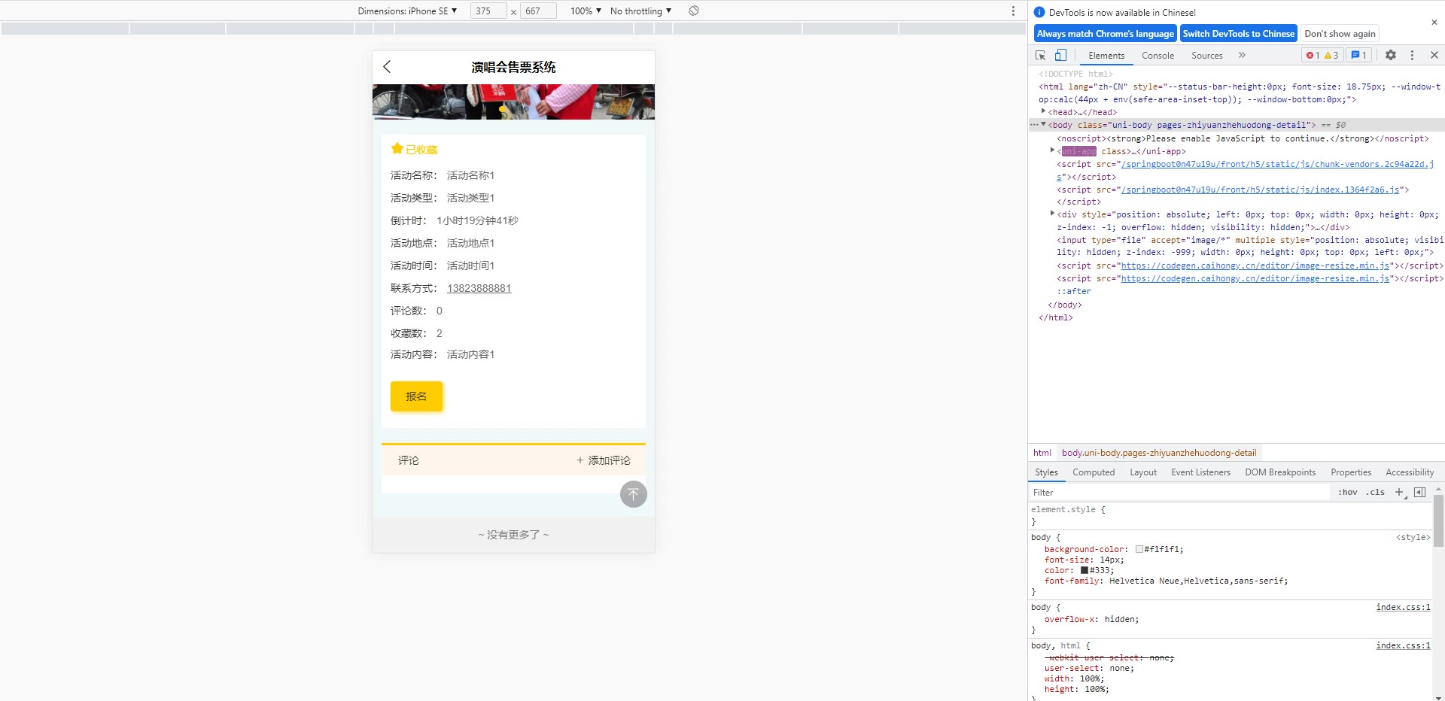The width and height of the screenshot is (1445, 701).
Task: Expand the head element node
Action: 1044,112
